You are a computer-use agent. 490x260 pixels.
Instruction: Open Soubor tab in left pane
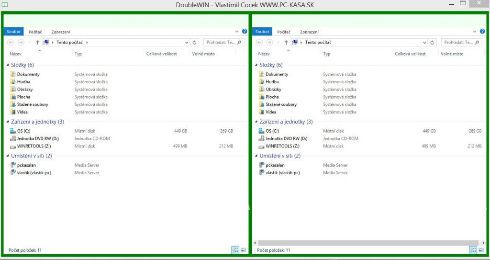[x=14, y=32]
